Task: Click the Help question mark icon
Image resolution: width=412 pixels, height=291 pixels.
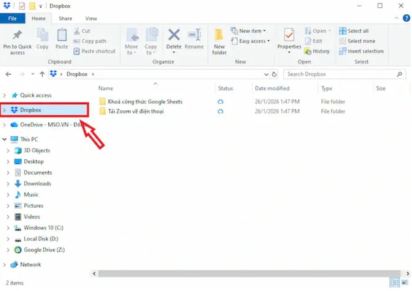Action: 406,18
